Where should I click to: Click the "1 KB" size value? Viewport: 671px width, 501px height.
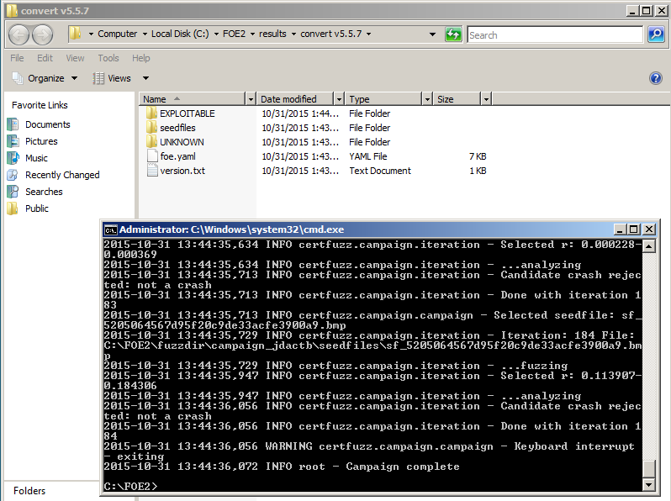[x=478, y=171]
